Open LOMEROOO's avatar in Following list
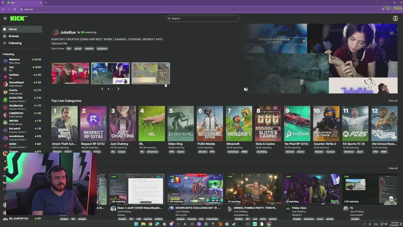 click(x=5, y=115)
